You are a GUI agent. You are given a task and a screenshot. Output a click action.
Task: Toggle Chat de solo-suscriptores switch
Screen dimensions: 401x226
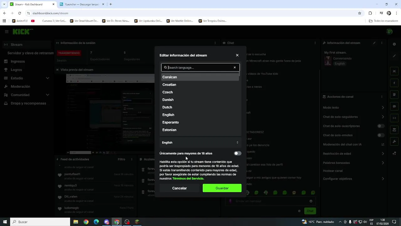click(381, 126)
